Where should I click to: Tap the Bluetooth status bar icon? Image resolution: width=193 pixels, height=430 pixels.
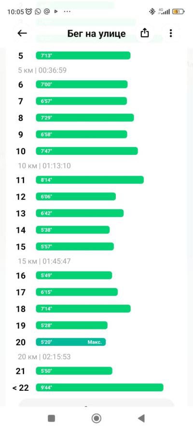tap(152, 12)
